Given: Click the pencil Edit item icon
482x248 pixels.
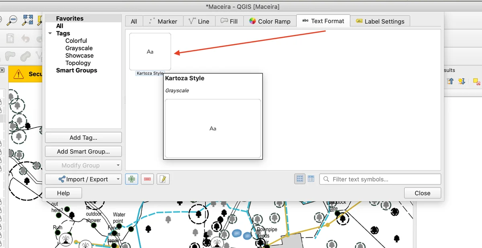Looking at the screenshot, I should click(163, 179).
